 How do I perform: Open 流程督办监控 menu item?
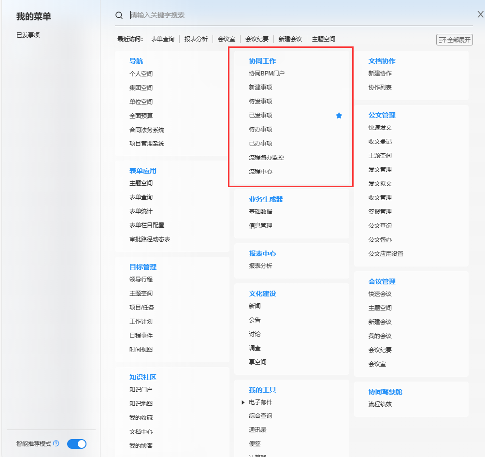tap(266, 158)
